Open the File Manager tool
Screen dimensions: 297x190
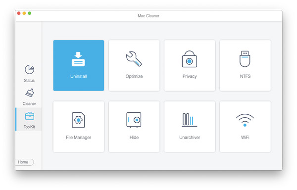(x=79, y=127)
